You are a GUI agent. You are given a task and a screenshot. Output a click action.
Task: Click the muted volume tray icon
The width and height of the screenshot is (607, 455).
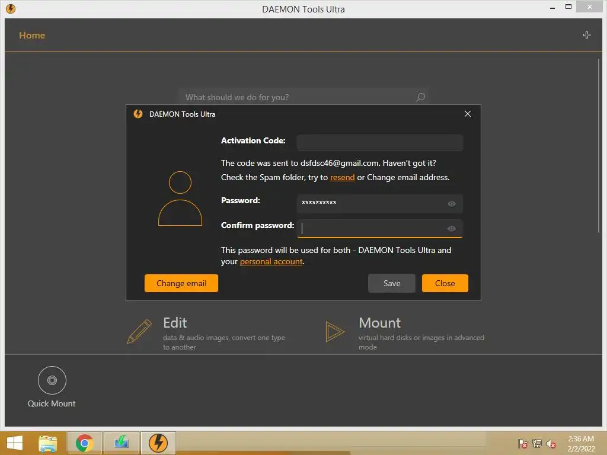(x=551, y=443)
